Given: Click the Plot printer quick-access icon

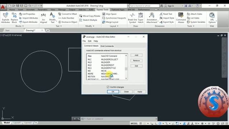Looking at the screenshot, I should pyautogui.click(x=26, y=6).
